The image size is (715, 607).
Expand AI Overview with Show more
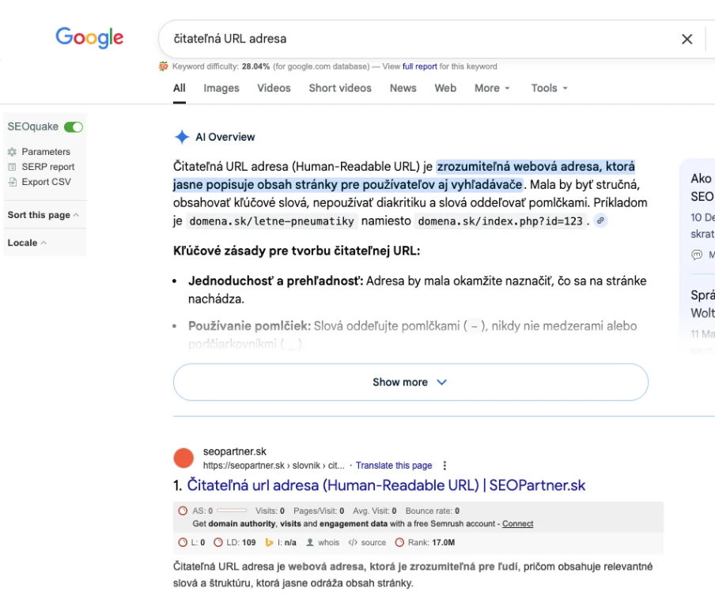pyautogui.click(x=410, y=382)
